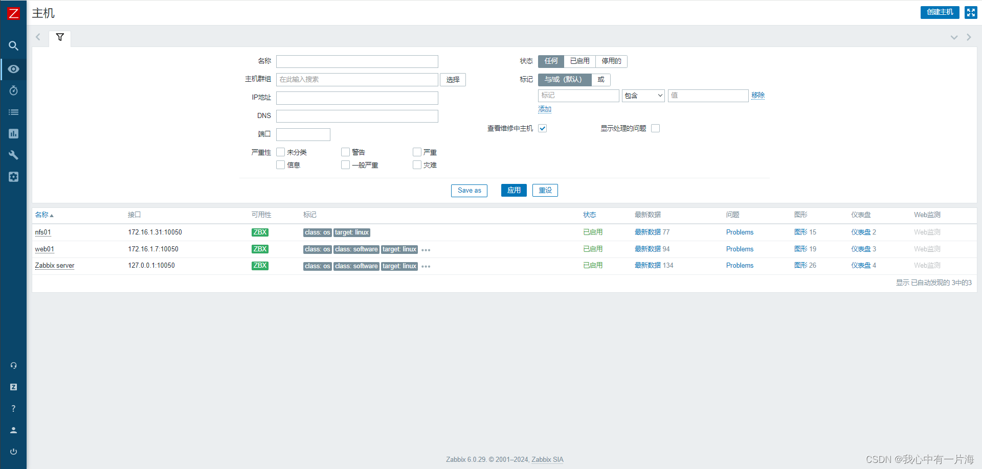982x469 pixels.
Task: Open Support headset icon in sidebar
Action: [13, 366]
